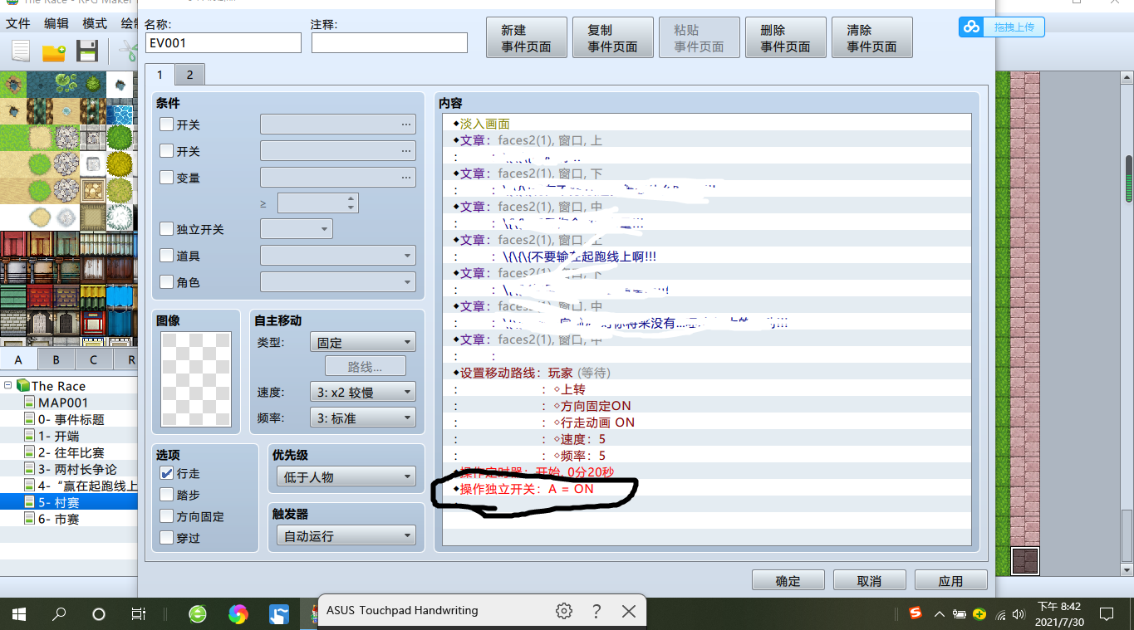1134x630 pixels.
Task: Open the 类型 dropdown showing 固定
Action: (362, 342)
